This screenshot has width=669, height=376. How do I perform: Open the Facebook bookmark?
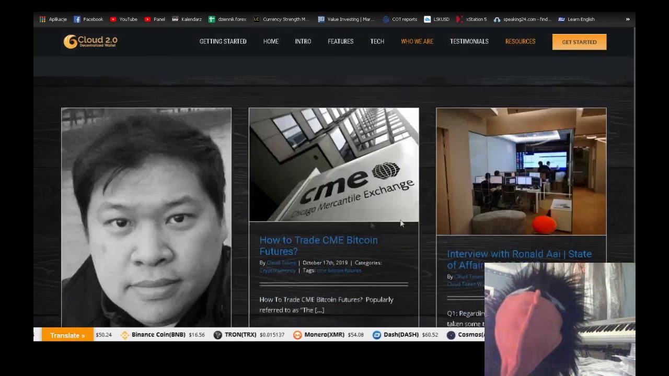(x=88, y=19)
